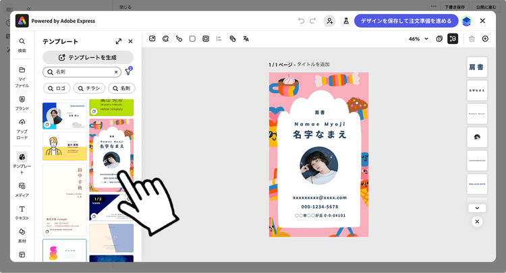This screenshot has height=273, width=506.
Task: Select xxxxxxxxx@xxxx.com text on canvas
Action: (x=320, y=198)
